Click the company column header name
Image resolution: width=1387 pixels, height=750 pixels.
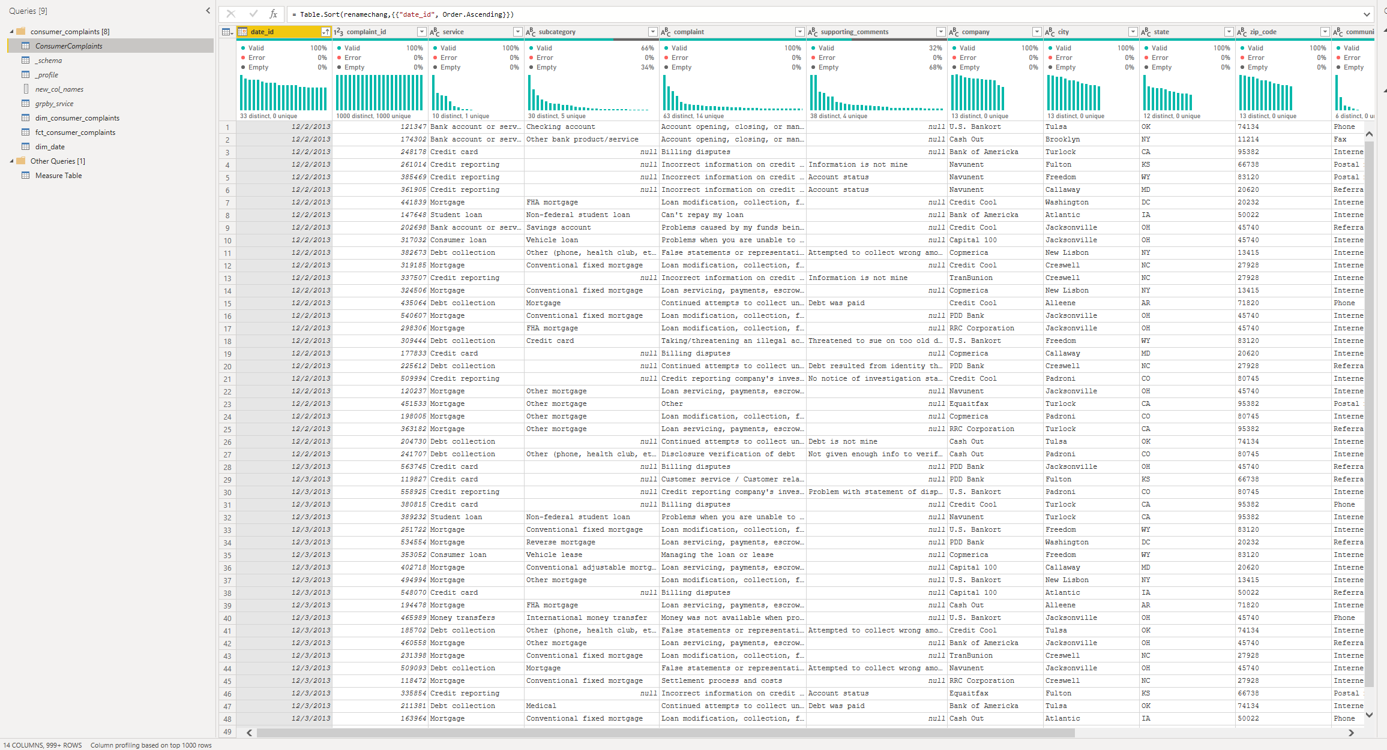976,32
